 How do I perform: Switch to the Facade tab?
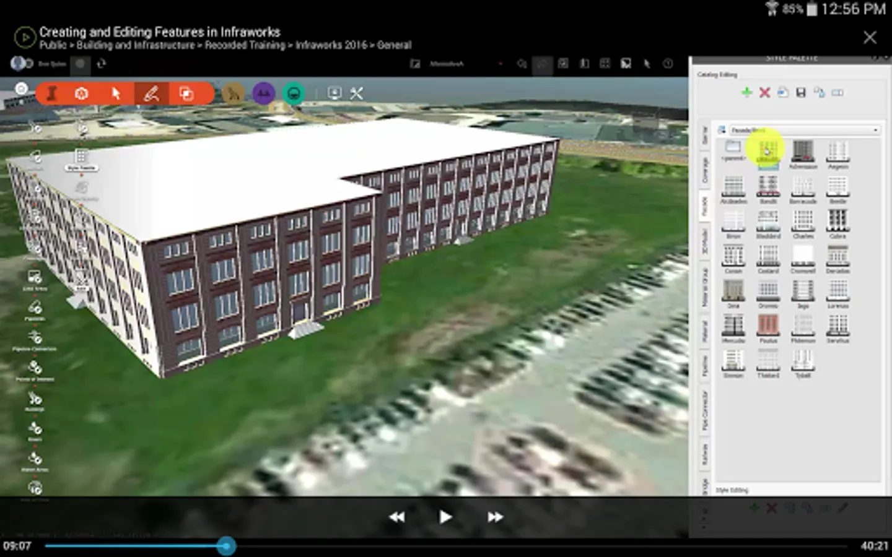pyautogui.click(x=704, y=206)
